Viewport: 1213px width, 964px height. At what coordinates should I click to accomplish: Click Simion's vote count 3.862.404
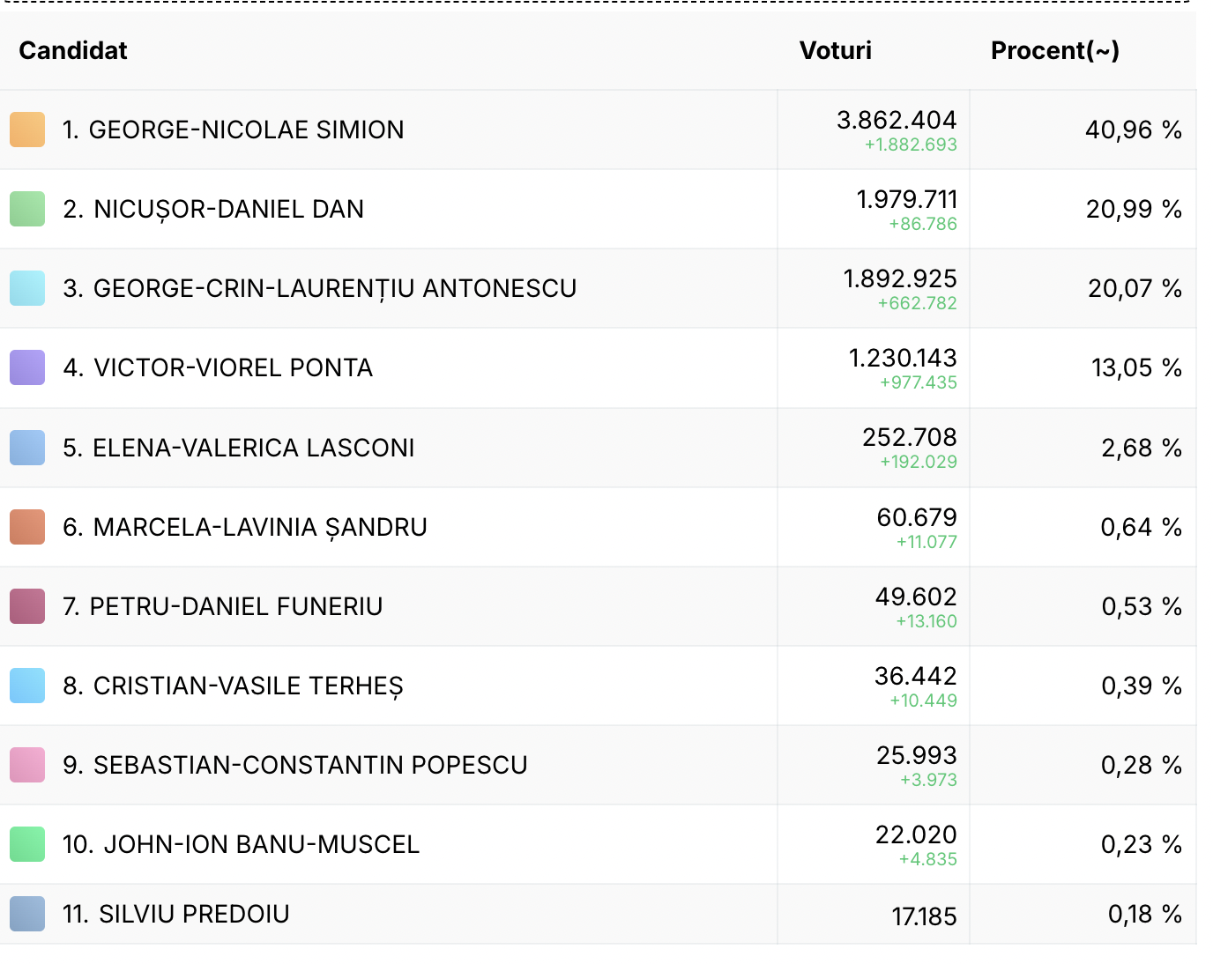coord(896,120)
